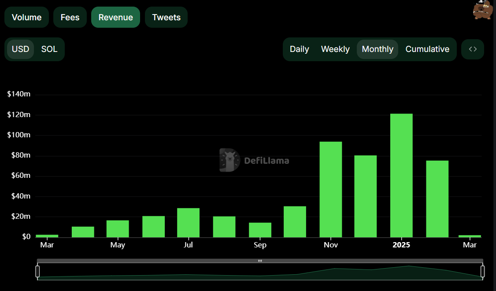Screen dimensions: 496x291
Task: Click the left range slider handle
Action: [x=37, y=271]
